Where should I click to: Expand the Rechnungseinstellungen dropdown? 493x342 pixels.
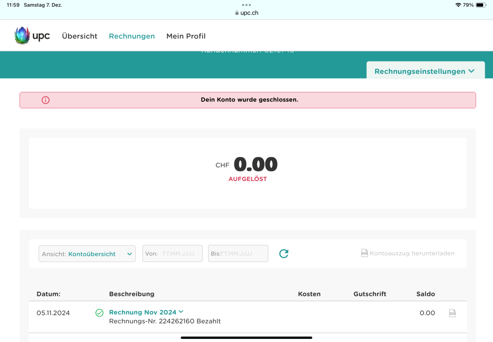(x=425, y=71)
